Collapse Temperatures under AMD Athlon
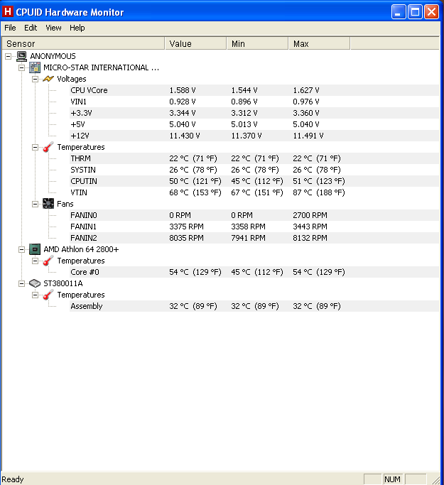Viewport: 444px width, 485px height. point(36,261)
